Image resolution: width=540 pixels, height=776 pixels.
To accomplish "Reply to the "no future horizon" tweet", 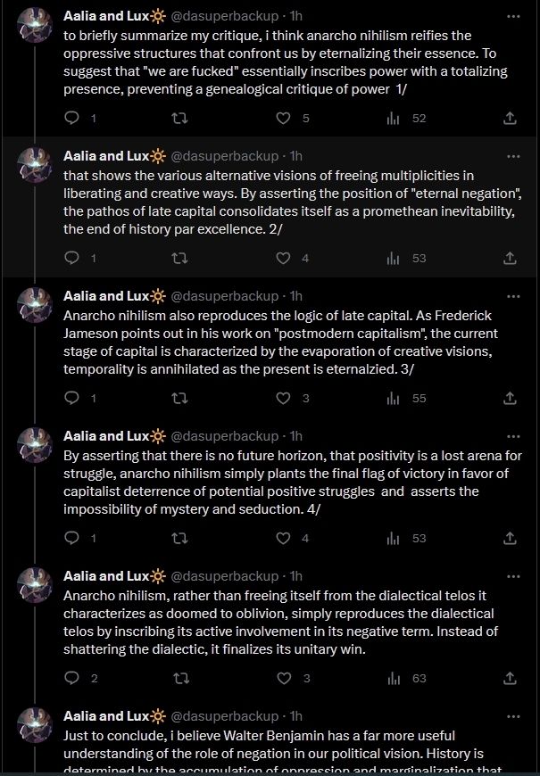I will click(x=73, y=538).
